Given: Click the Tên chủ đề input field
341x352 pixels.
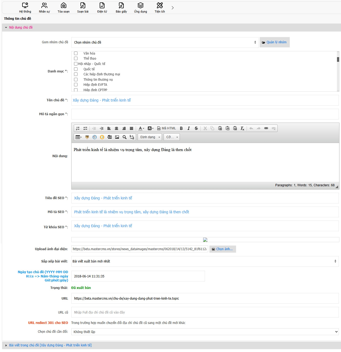Looking at the screenshot, I should pyautogui.click(x=205, y=100).
